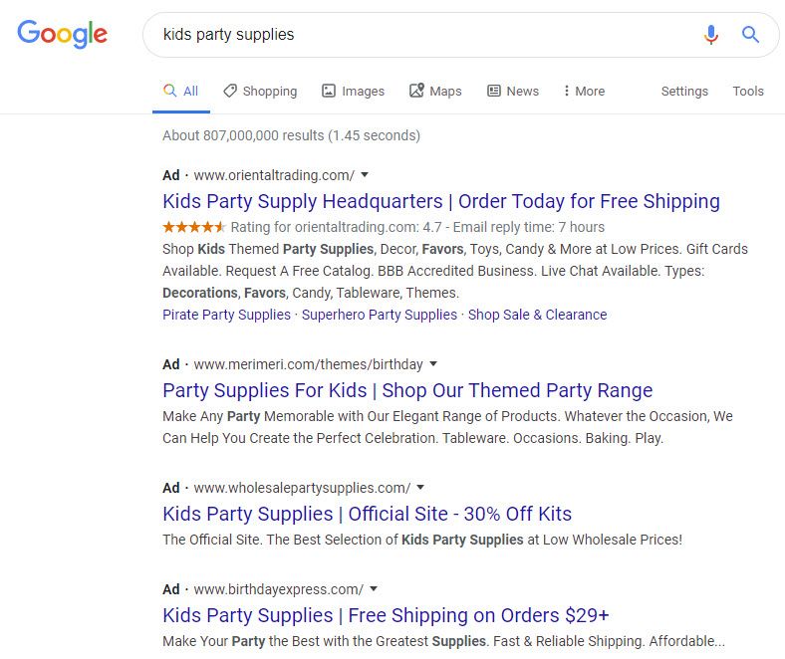The height and width of the screenshot is (659, 785).
Task: Click the blue search magnifier icon
Action: tap(750, 35)
